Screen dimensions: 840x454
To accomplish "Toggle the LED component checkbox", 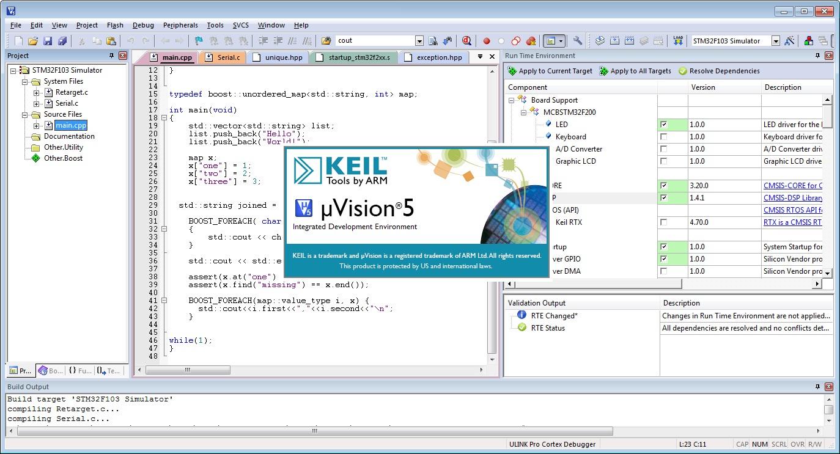I will click(663, 125).
